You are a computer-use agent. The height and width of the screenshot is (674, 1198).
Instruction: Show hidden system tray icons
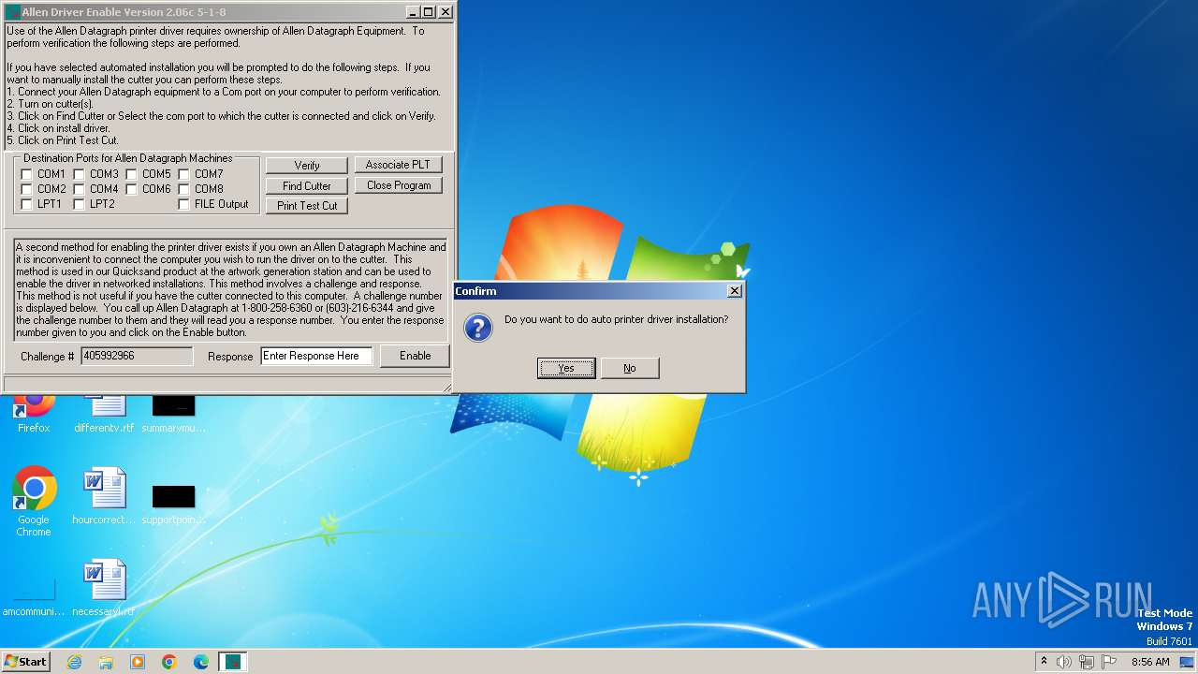(1044, 661)
